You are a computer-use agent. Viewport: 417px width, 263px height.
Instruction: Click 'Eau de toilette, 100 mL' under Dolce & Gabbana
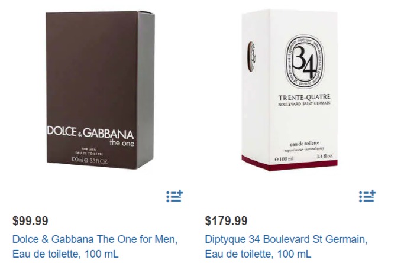point(66,254)
